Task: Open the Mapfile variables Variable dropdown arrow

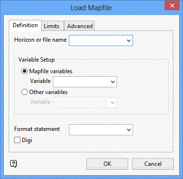Action: 113,82
